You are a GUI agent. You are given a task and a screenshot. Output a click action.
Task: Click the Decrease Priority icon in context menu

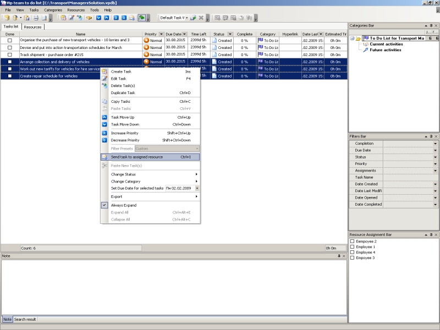(x=105, y=140)
